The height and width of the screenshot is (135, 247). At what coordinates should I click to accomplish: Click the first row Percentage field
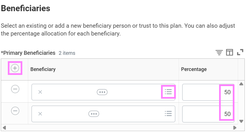208,92
